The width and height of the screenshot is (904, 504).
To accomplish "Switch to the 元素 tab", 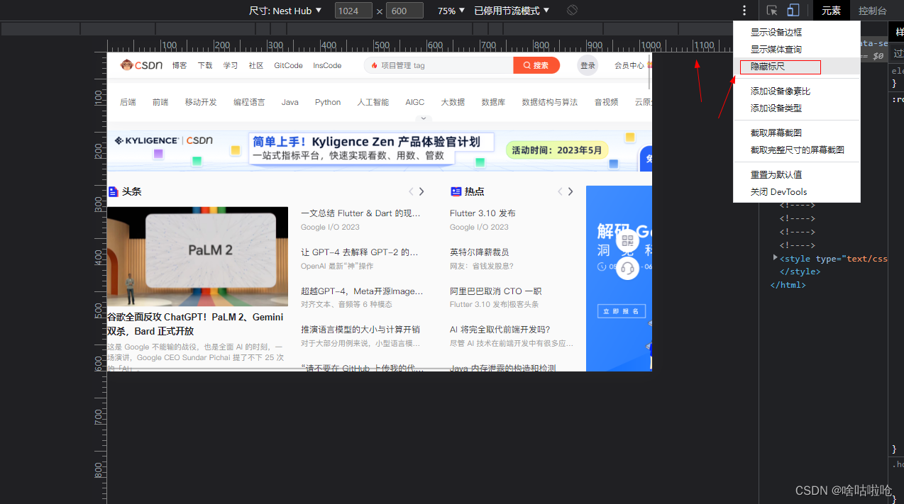I will 831,11.
